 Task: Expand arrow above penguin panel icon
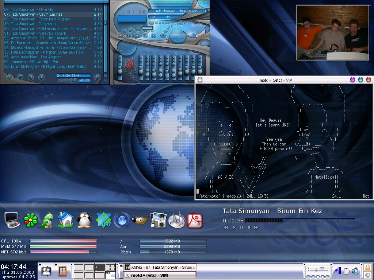pos(39,264)
